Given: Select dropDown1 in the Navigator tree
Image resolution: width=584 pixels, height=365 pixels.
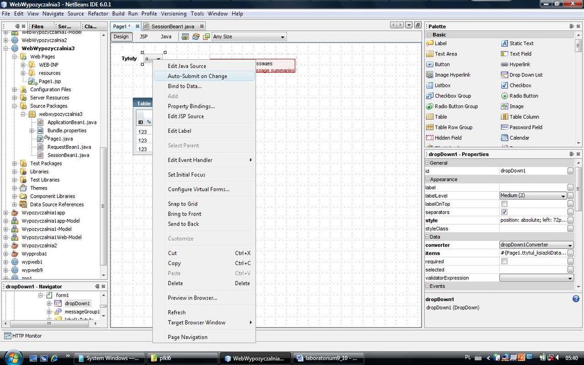Looking at the screenshot, I should (77, 303).
